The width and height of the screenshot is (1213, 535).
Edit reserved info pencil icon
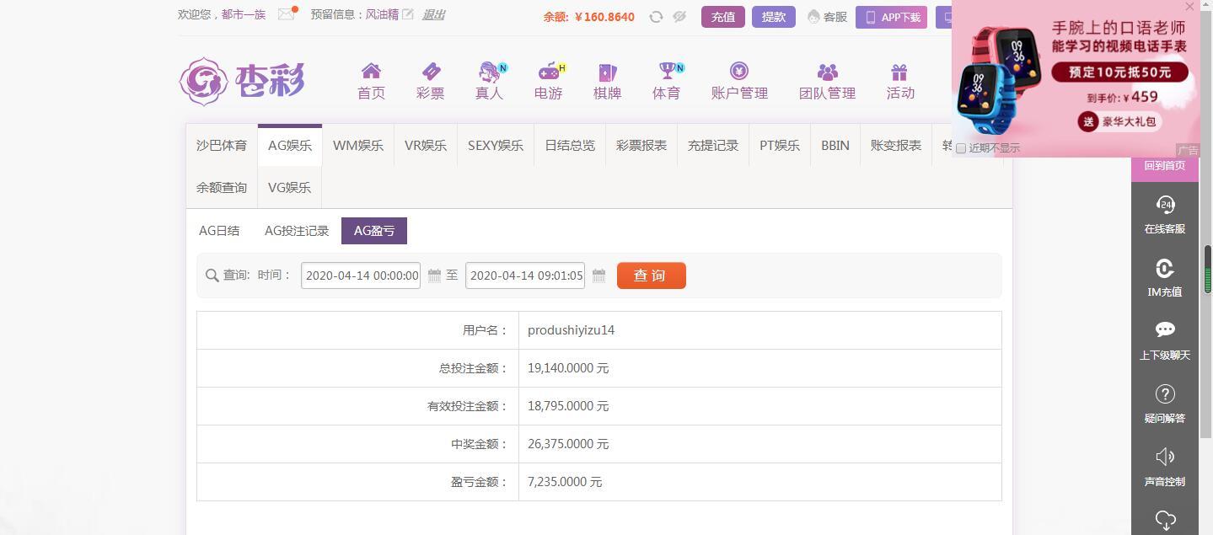click(x=408, y=14)
